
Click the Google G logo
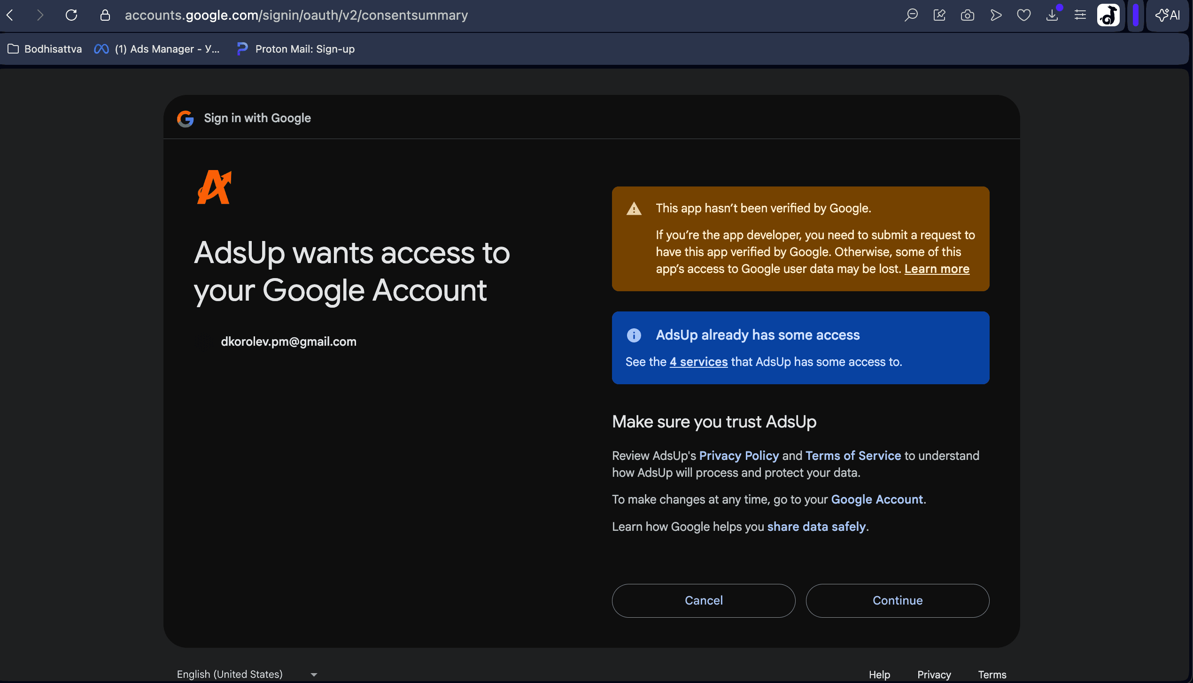(186, 118)
